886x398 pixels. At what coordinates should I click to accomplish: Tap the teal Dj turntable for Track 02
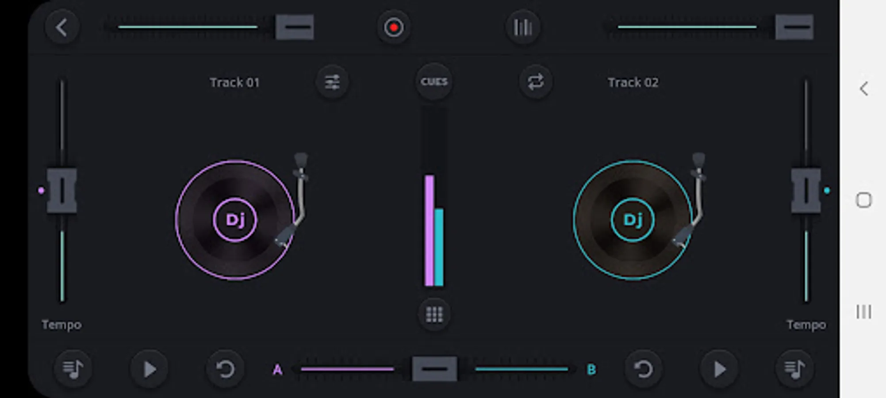633,220
